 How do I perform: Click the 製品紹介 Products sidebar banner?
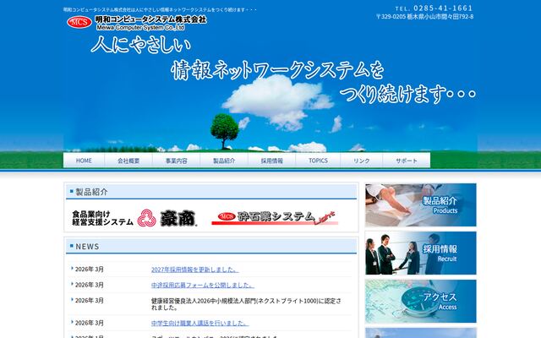coord(421,204)
